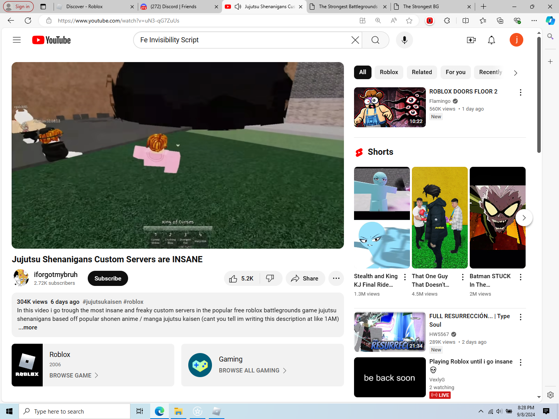Select the All filter chip
The image size is (559, 419).
(363, 72)
